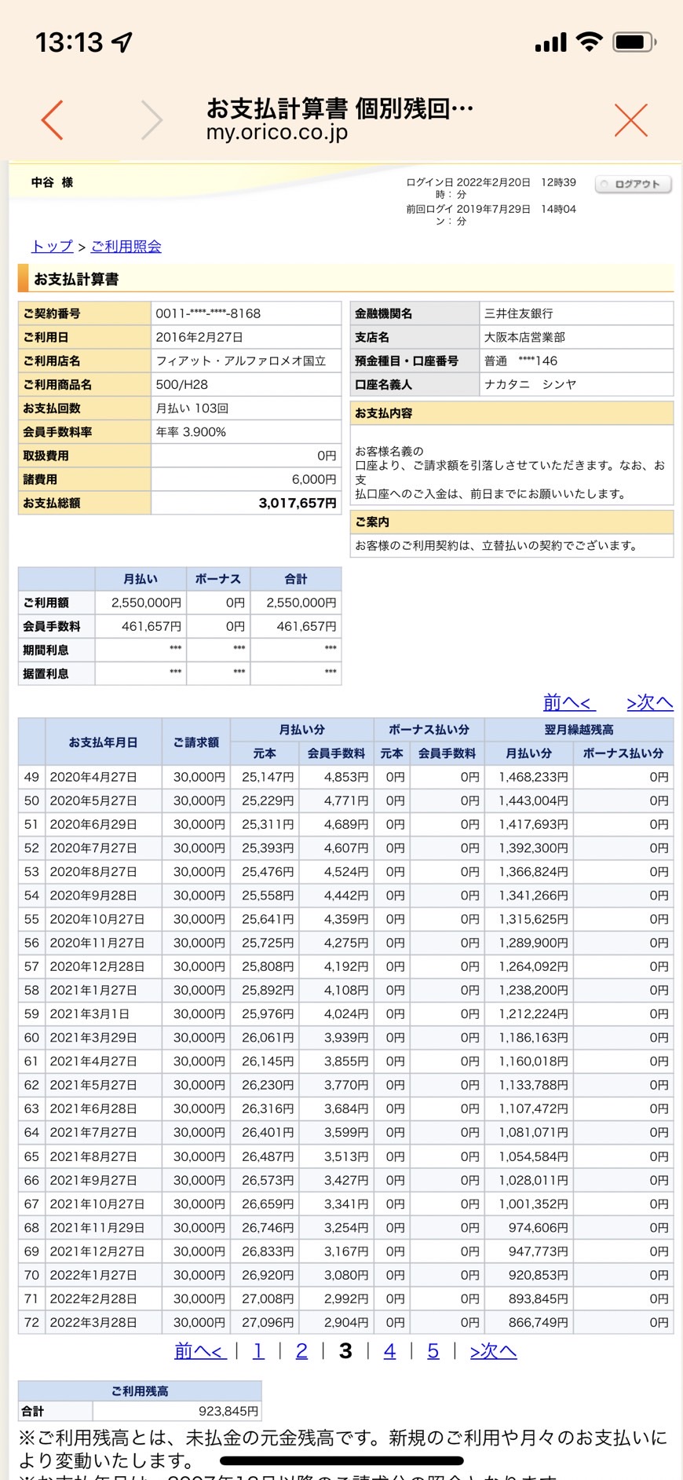Select member fee 4,607円 in row 52
This screenshot has width=683, height=1480.
[346, 848]
